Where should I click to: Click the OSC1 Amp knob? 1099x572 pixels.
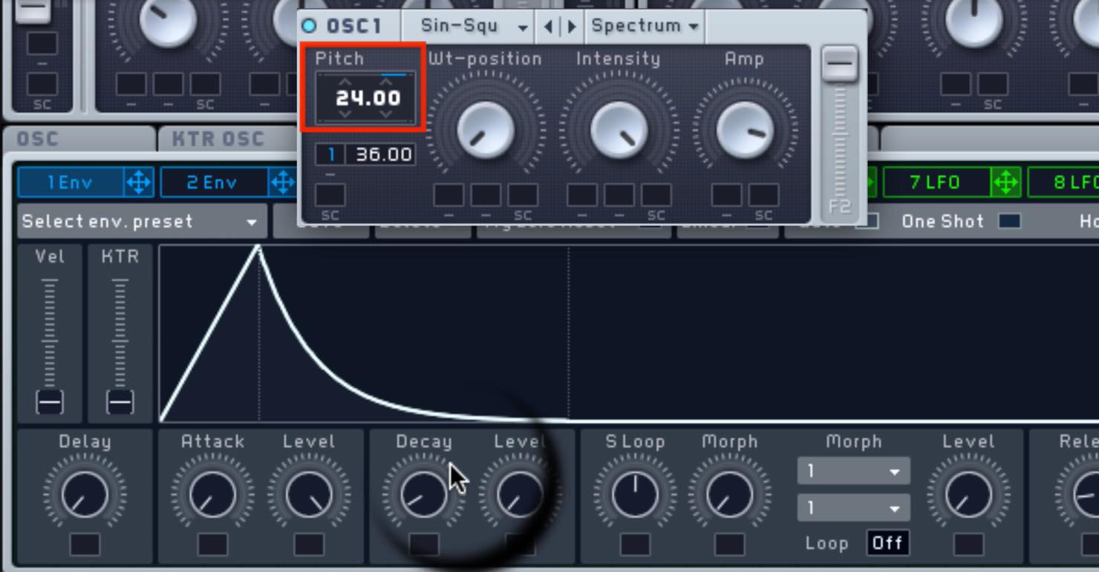coord(745,129)
